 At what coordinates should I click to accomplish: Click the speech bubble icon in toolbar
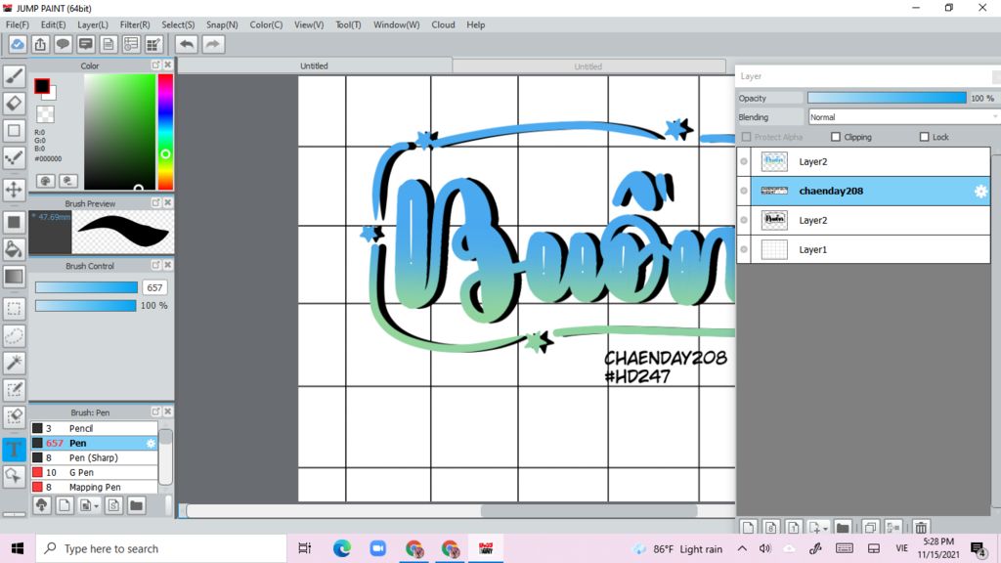point(63,44)
